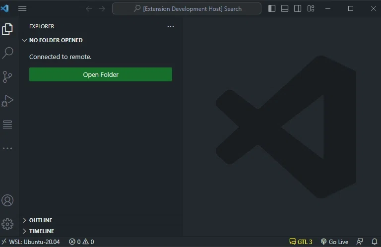Image resolution: width=381 pixels, height=247 pixels.
Task: Open the Search view in activity bar
Action: (x=7, y=53)
